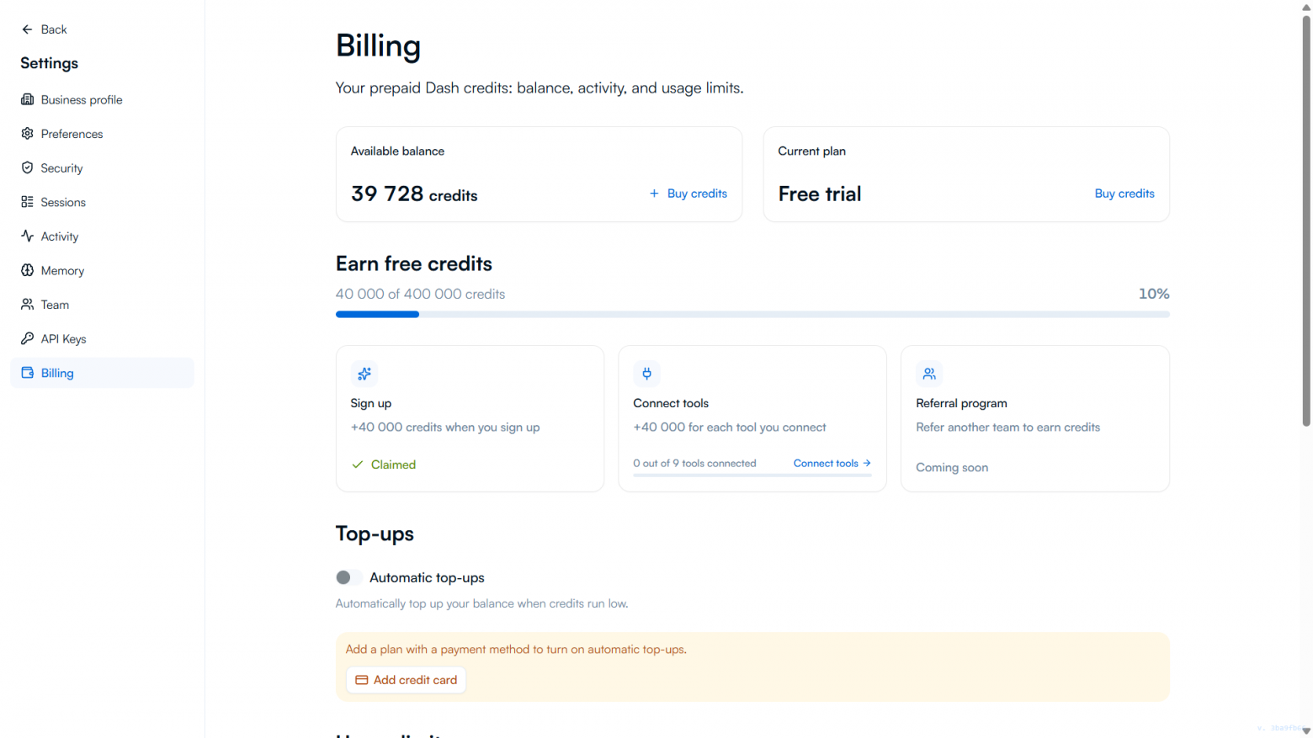Enable the Automatic top-ups switch
This screenshot has width=1313, height=738.
tap(348, 577)
